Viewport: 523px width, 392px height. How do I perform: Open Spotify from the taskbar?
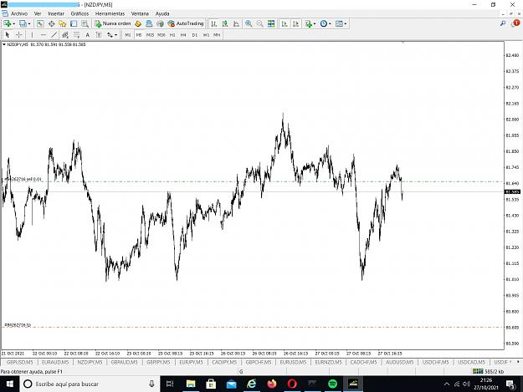[332, 384]
